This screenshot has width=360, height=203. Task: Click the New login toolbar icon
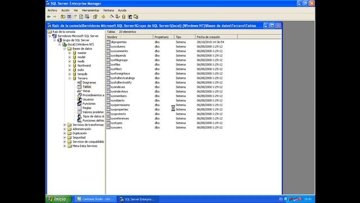pos(130,17)
